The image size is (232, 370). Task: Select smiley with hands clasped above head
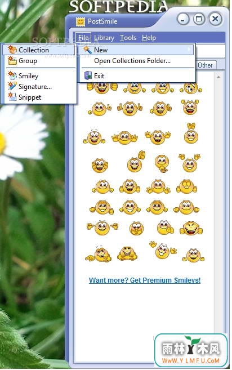[x=191, y=133]
